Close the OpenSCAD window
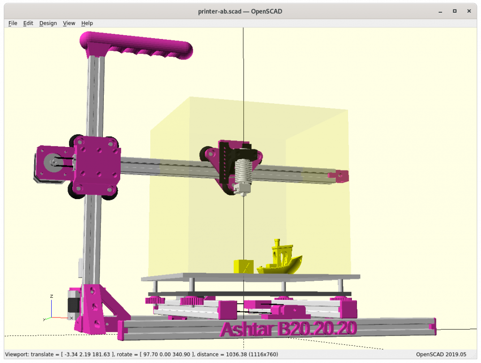 (469, 11)
